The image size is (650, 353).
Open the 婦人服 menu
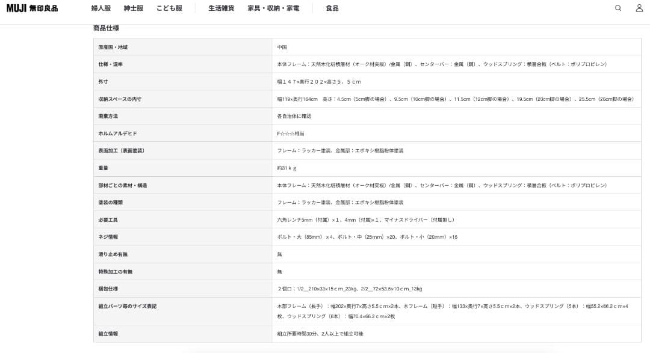click(101, 8)
